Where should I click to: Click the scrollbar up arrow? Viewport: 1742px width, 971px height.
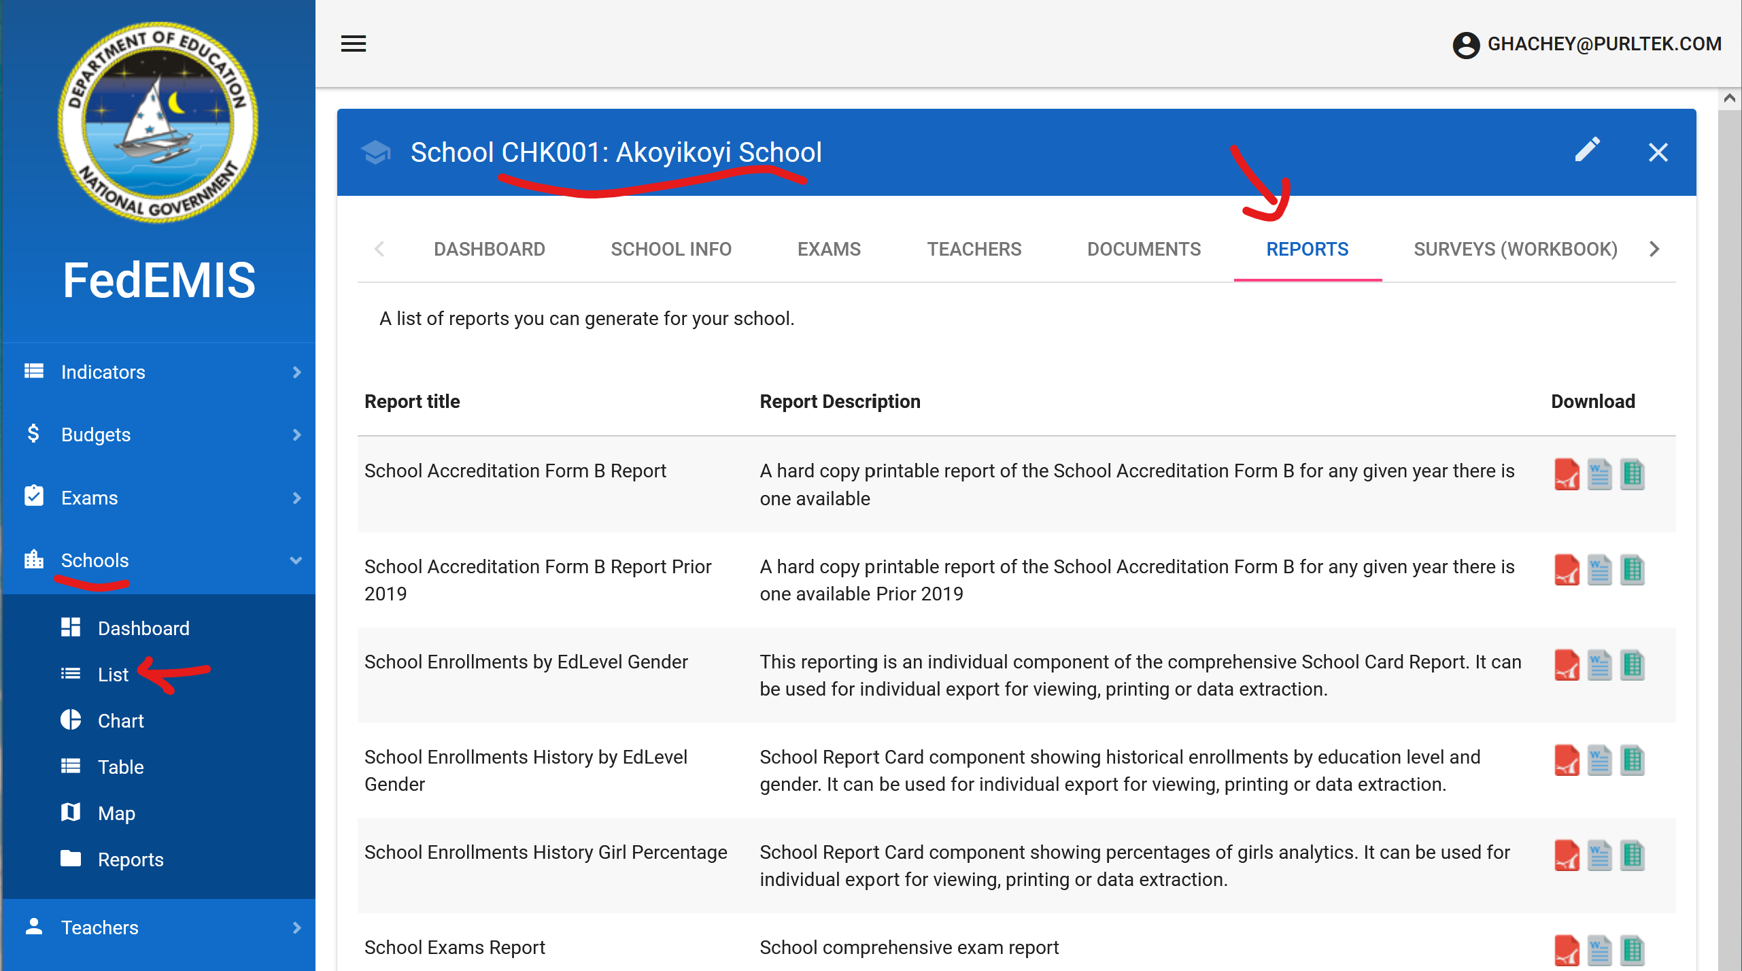coord(1729,99)
